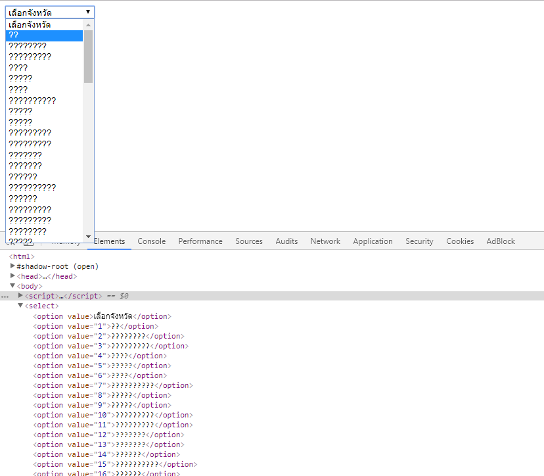Open the Performance tab
The width and height of the screenshot is (544, 476).
click(x=200, y=241)
